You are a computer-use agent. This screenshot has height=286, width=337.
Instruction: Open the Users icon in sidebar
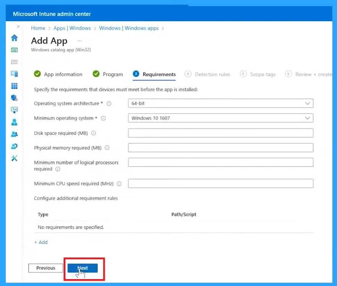pyautogui.click(x=15, y=122)
